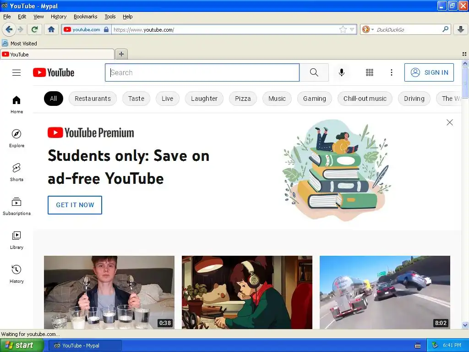Select the Chill-out music filter chip
The image size is (469, 352).
(365, 99)
